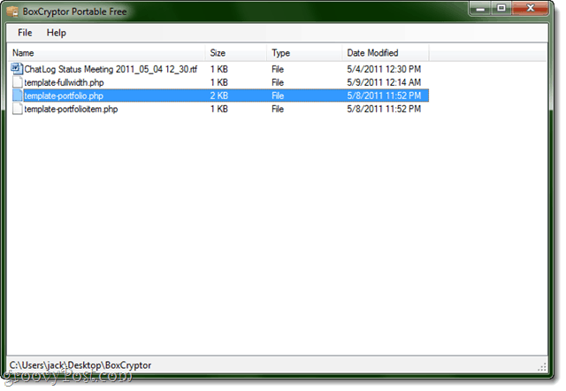
Task: Select ChatLog Status Meeting 2011_05_04 12_30.rtf file
Action: point(111,69)
